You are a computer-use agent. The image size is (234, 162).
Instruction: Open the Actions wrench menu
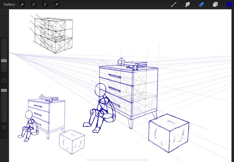(x=22, y=5)
